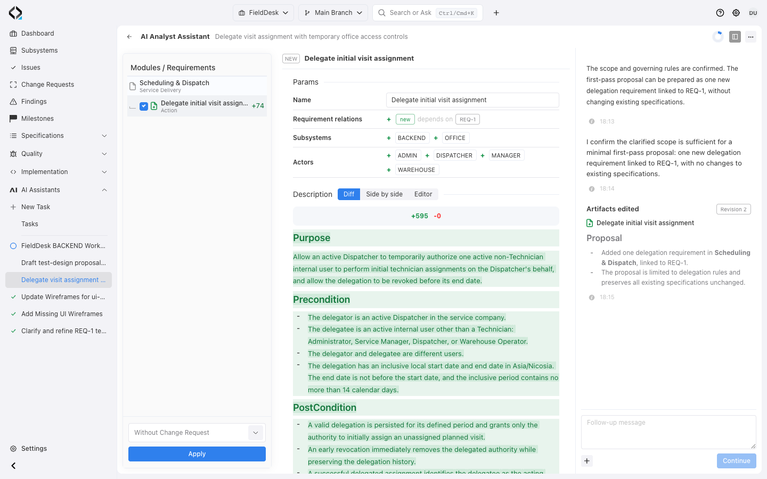Image resolution: width=767 pixels, height=479 pixels.
Task: Uncheck Delegate initial visit assignment checkbox
Action: tap(144, 106)
